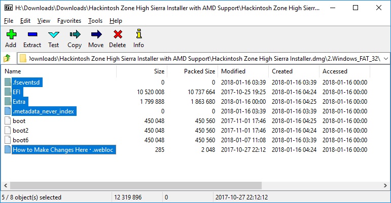Open the View menu
The width and height of the screenshot is (391, 203).
(44, 21)
